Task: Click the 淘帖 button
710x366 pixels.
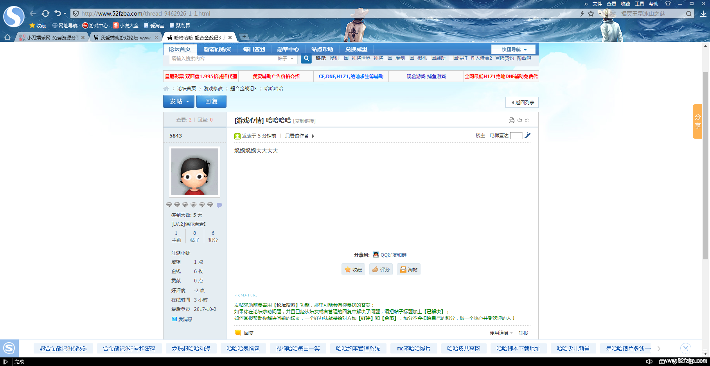Action: click(x=409, y=270)
